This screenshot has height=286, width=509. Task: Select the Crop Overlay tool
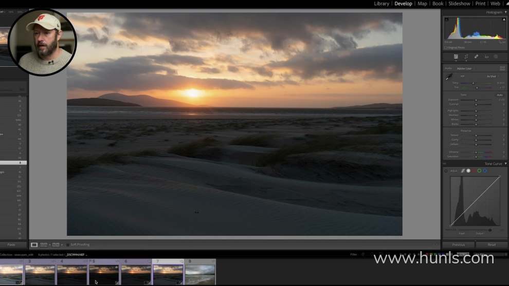coord(466,57)
